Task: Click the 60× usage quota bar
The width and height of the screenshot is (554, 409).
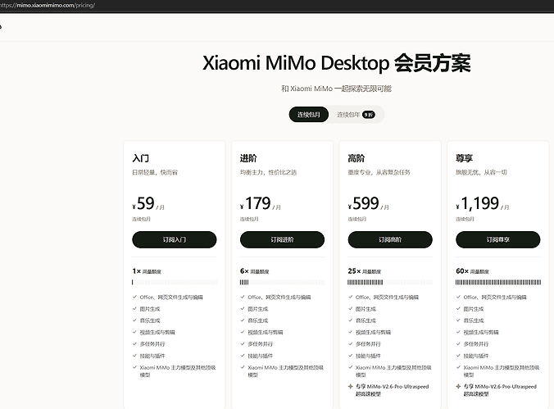Action: [x=497, y=282]
